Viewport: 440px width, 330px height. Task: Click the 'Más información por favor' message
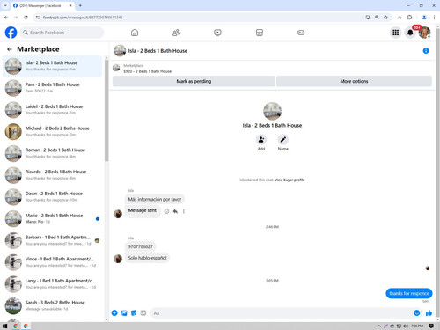pyautogui.click(x=155, y=199)
